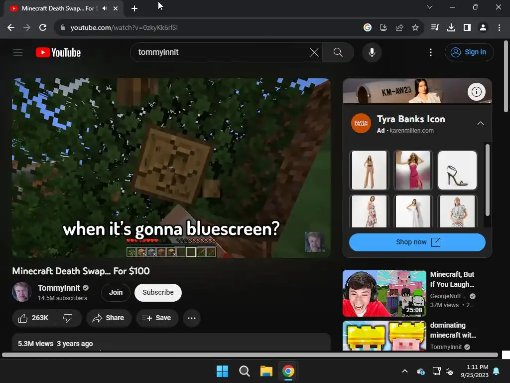Open media controls toolbar icon

click(x=435, y=28)
